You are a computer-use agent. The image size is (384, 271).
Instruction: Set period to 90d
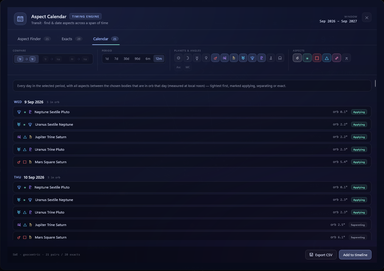[137, 59]
